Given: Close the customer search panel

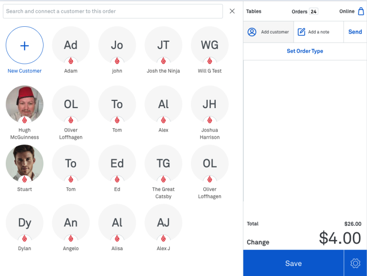Looking at the screenshot, I should pyautogui.click(x=232, y=11).
